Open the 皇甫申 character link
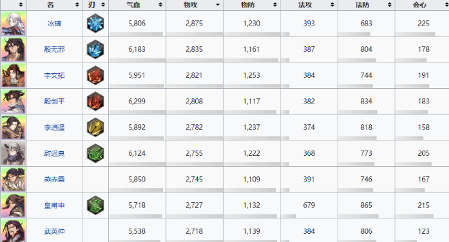 [54, 205]
